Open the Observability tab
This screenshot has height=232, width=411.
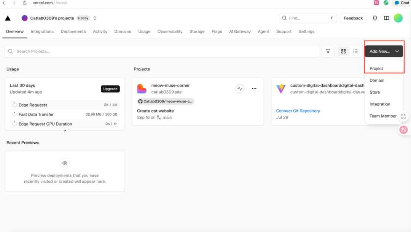pyautogui.click(x=170, y=31)
